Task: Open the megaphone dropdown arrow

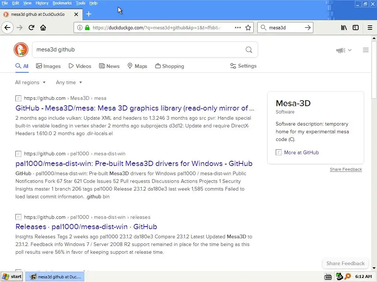Action: click(350, 50)
